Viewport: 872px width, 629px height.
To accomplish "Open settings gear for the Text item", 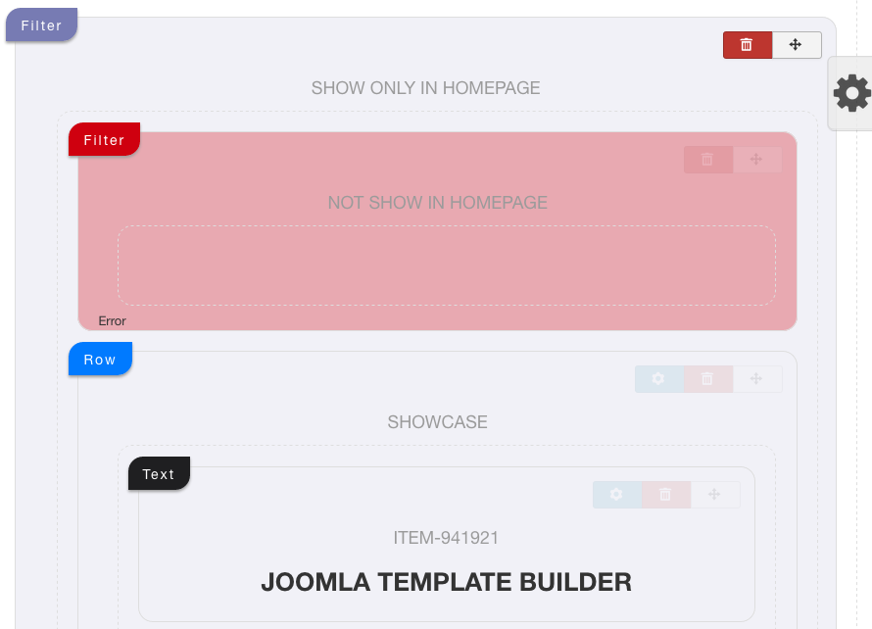I will click(x=616, y=495).
